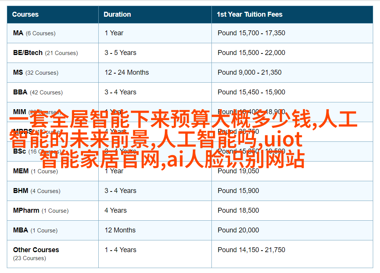Click the 1st Year Tuition Fees header

249,14
